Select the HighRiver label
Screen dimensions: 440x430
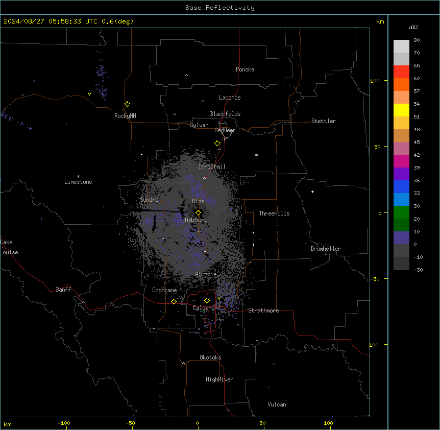tap(219, 379)
